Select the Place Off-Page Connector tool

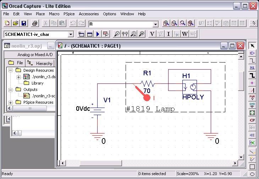[252, 135]
